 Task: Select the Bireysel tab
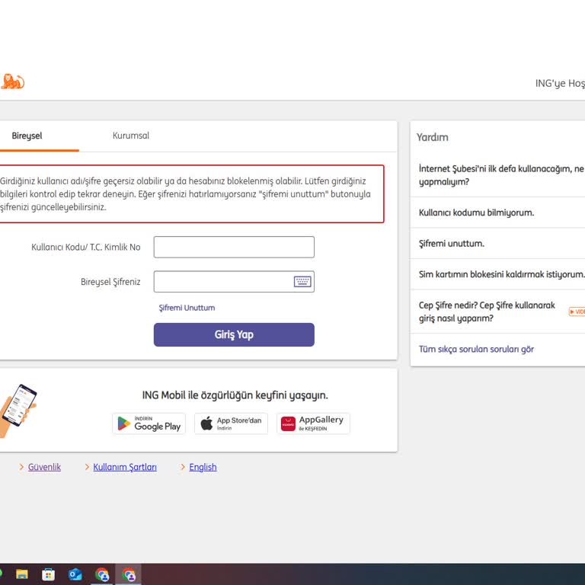pos(27,136)
